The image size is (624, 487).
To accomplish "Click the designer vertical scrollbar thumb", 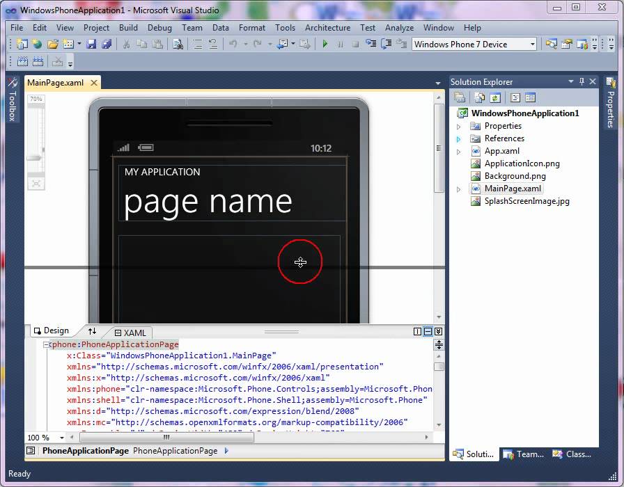I will pos(439,148).
